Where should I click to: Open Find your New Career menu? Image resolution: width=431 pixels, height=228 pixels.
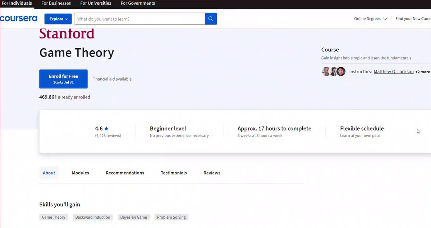(x=413, y=19)
